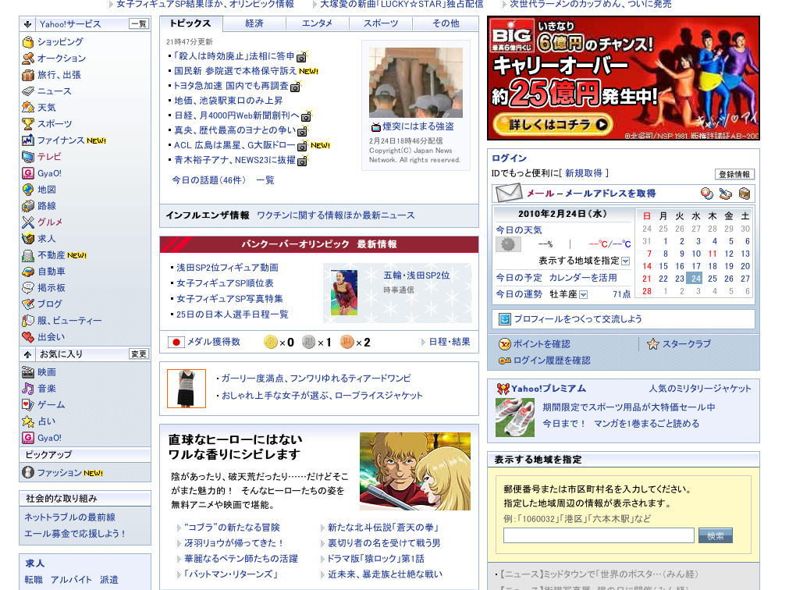Select calendar date 24

696,279
